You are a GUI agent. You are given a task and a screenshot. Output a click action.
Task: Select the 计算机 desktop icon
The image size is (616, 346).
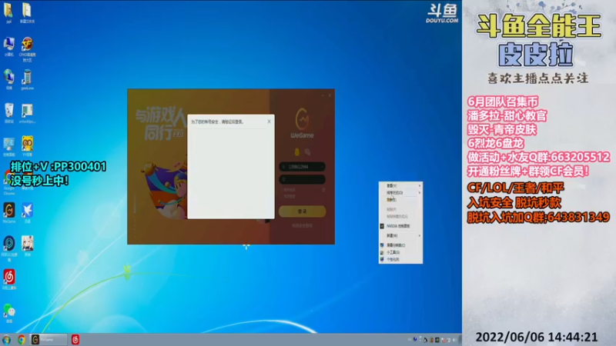click(8, 47)
